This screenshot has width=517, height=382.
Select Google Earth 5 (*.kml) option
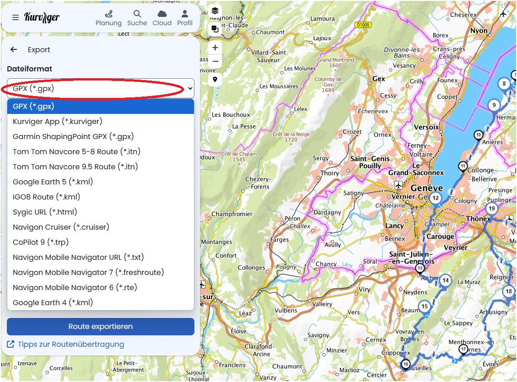coord(53,182)
